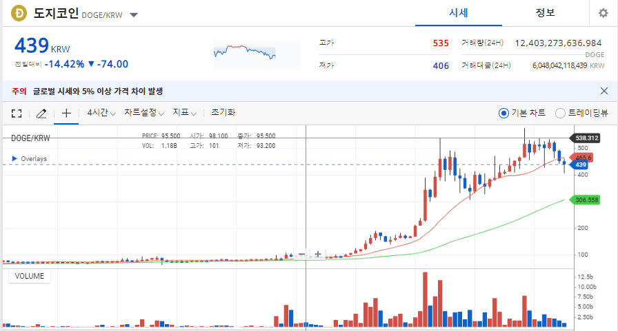Image resolution: width=618 pixels, height=331 pixels.
Task: Click the VOL: 1.18B readout
Action: click(x=159, y=146)
